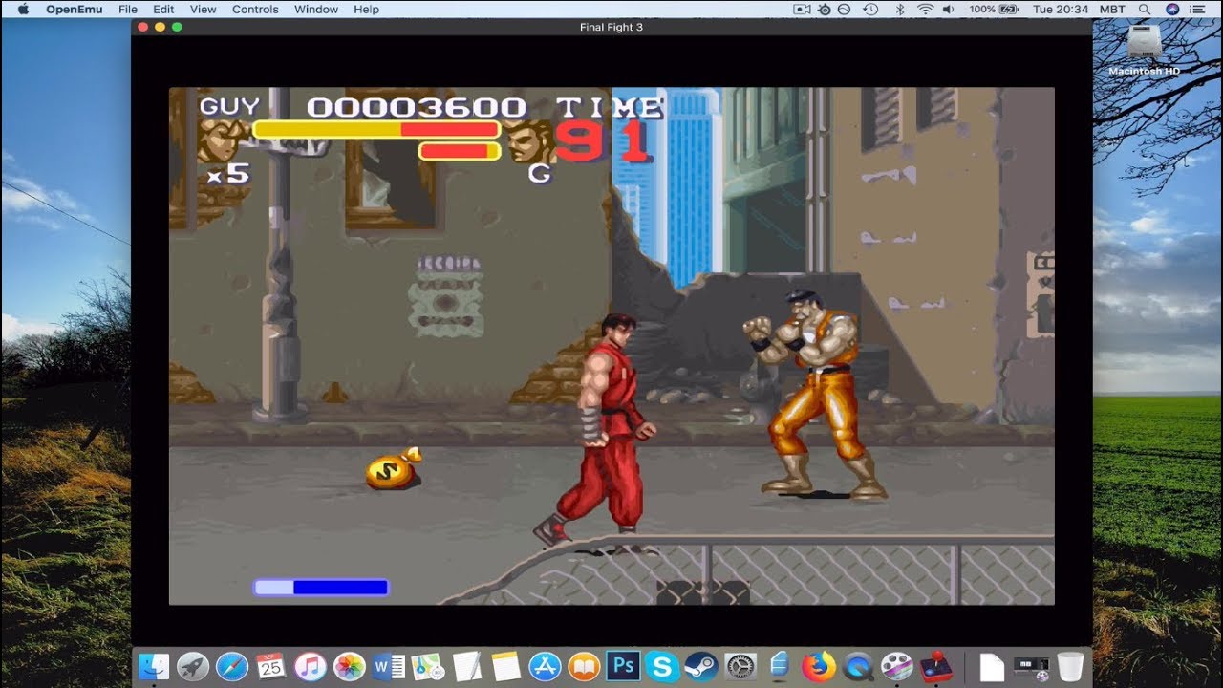The height and width of the screenshot is (688, 1223).
Task: Open System Preferences gear in dock
Action: [740, 666]
